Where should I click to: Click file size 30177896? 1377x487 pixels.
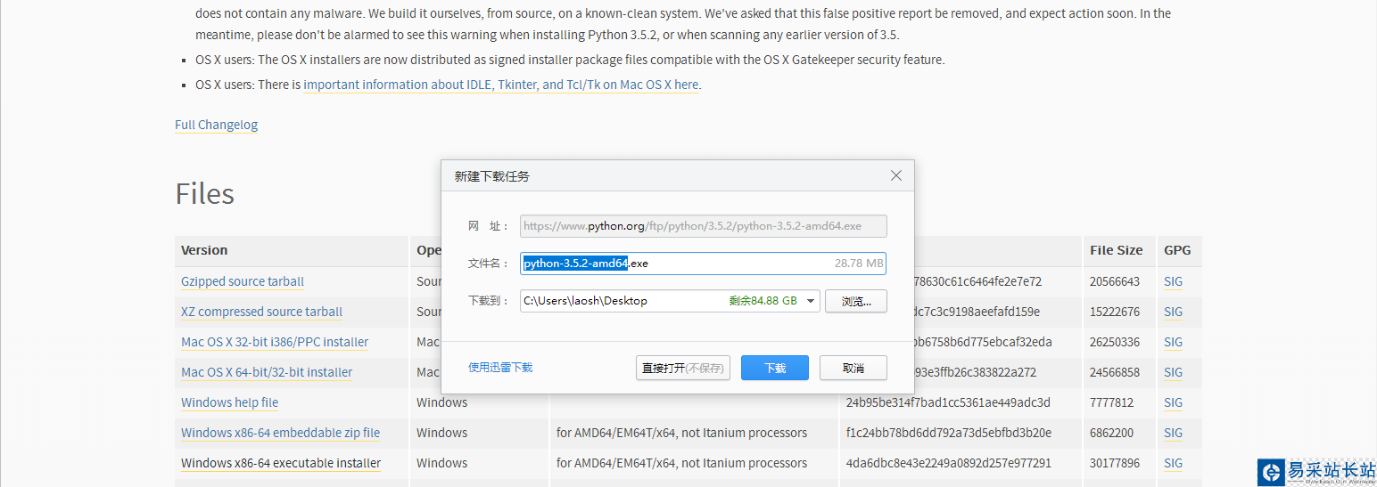point(1115,463)
